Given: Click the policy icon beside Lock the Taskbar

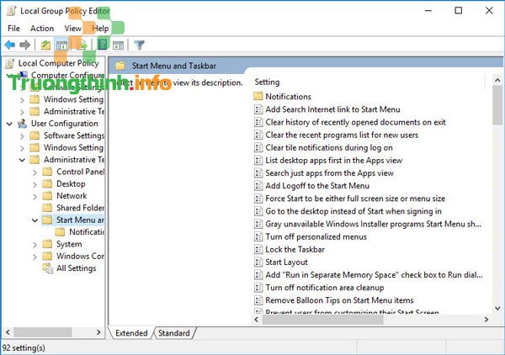Looking at the screenshot, I should click(258, 249).
